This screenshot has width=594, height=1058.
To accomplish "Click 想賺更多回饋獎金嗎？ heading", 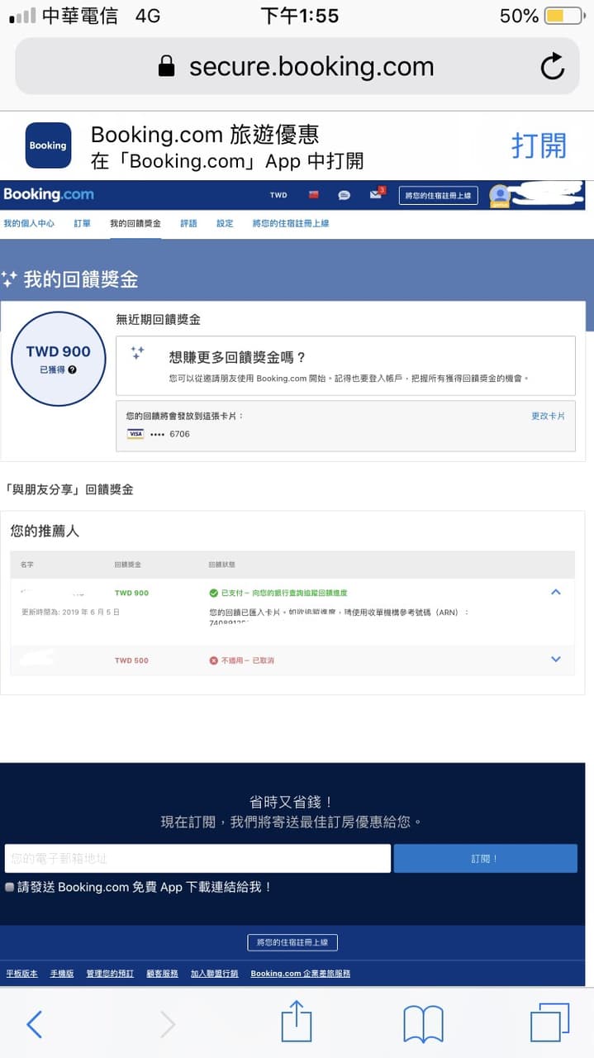I will click(x=238, y=357).
